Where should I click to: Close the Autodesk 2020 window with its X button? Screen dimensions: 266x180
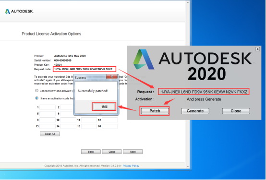pos(257,49)
